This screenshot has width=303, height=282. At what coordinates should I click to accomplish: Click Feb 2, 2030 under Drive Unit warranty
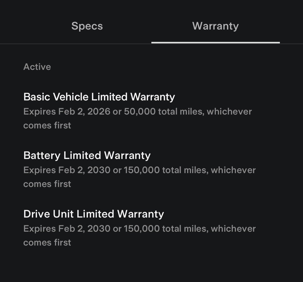tap(84, 229)
